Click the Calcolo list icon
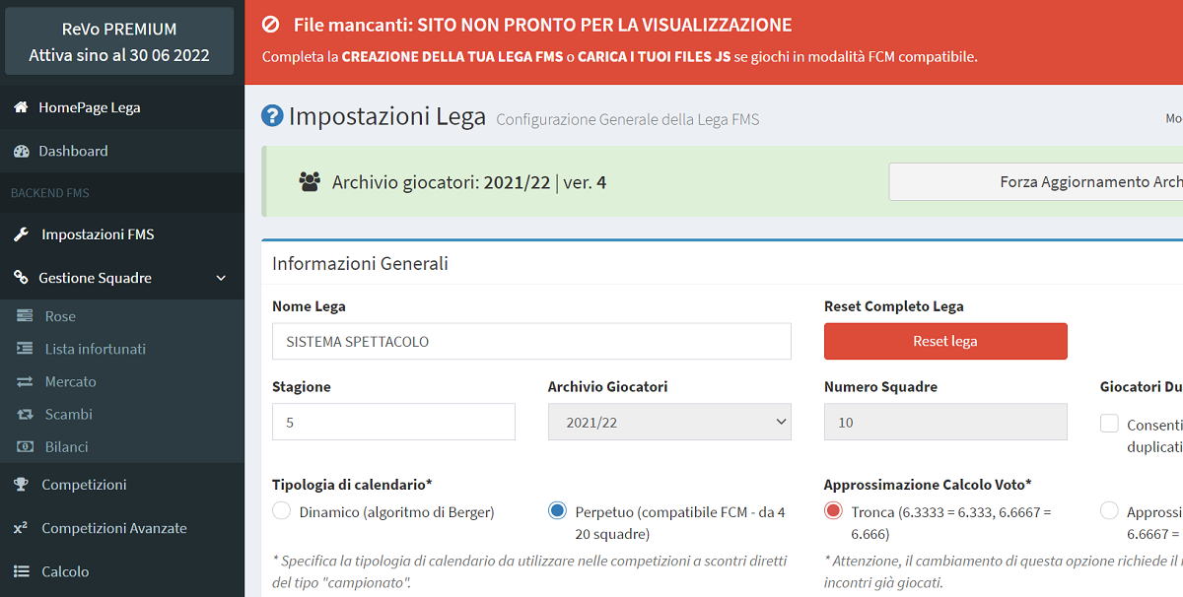This screenshot has height=597, width=1183. [x=20, y=571]
